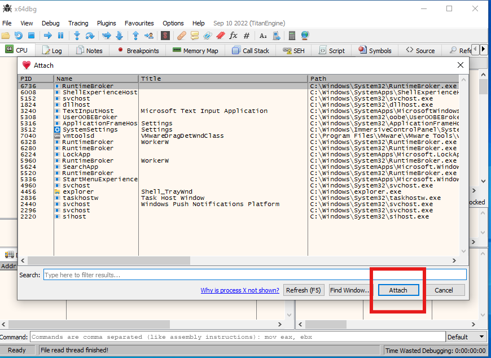Close the Attach dialog with X
Image resolution: width=491 pixels, height=358 pixels.
click(x=461, y=65)
